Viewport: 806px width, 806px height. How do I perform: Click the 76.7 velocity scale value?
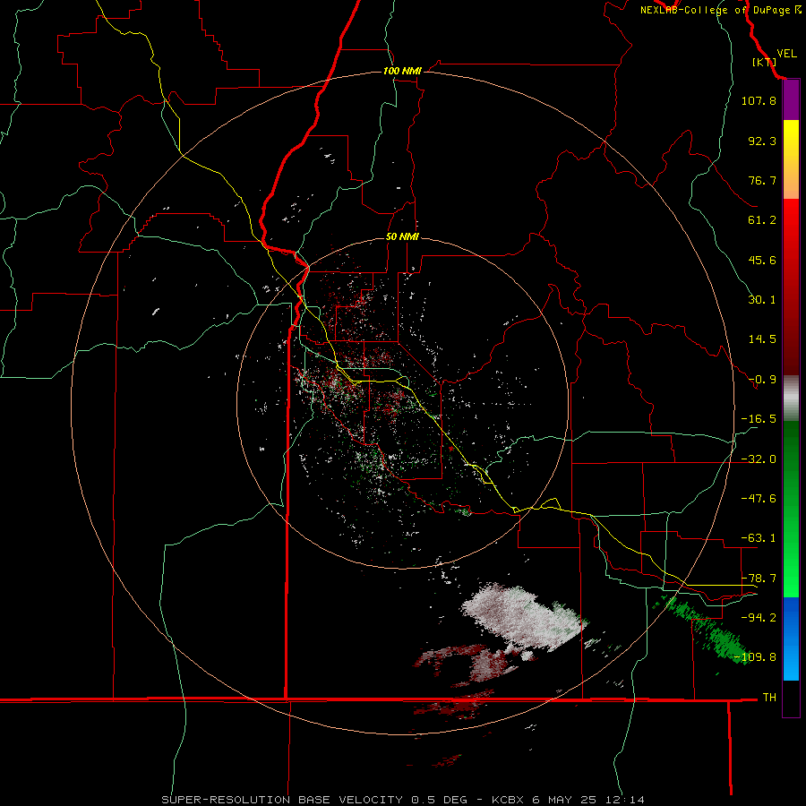click(x=762, y=180)
